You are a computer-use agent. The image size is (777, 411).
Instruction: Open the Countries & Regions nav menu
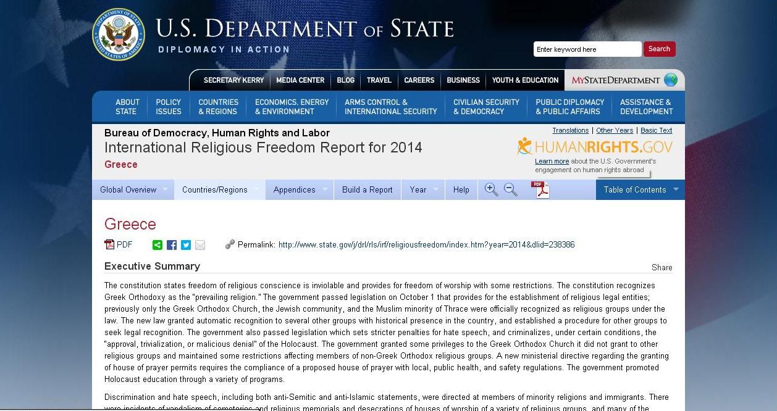(x=218, y=107)
